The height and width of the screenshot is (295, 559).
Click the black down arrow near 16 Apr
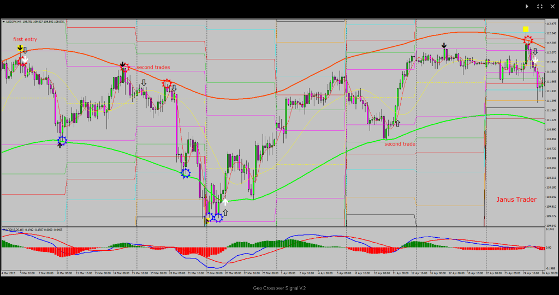tap(444, 46)
